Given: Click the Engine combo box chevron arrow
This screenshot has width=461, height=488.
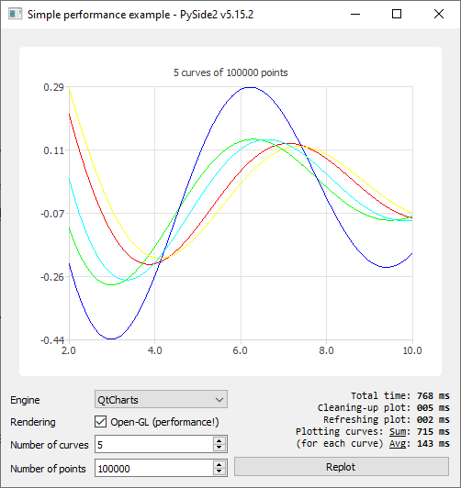Looking at the screenshot, I should point(219,400).
